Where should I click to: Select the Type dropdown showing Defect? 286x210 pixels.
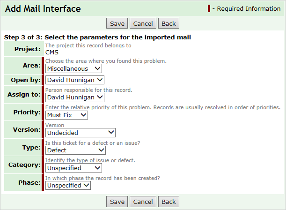click(75, 150)
